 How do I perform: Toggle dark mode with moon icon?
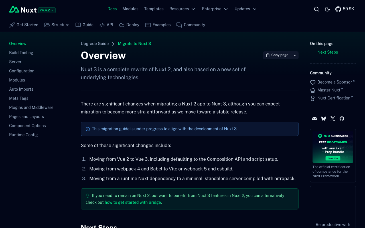[327, 9]
